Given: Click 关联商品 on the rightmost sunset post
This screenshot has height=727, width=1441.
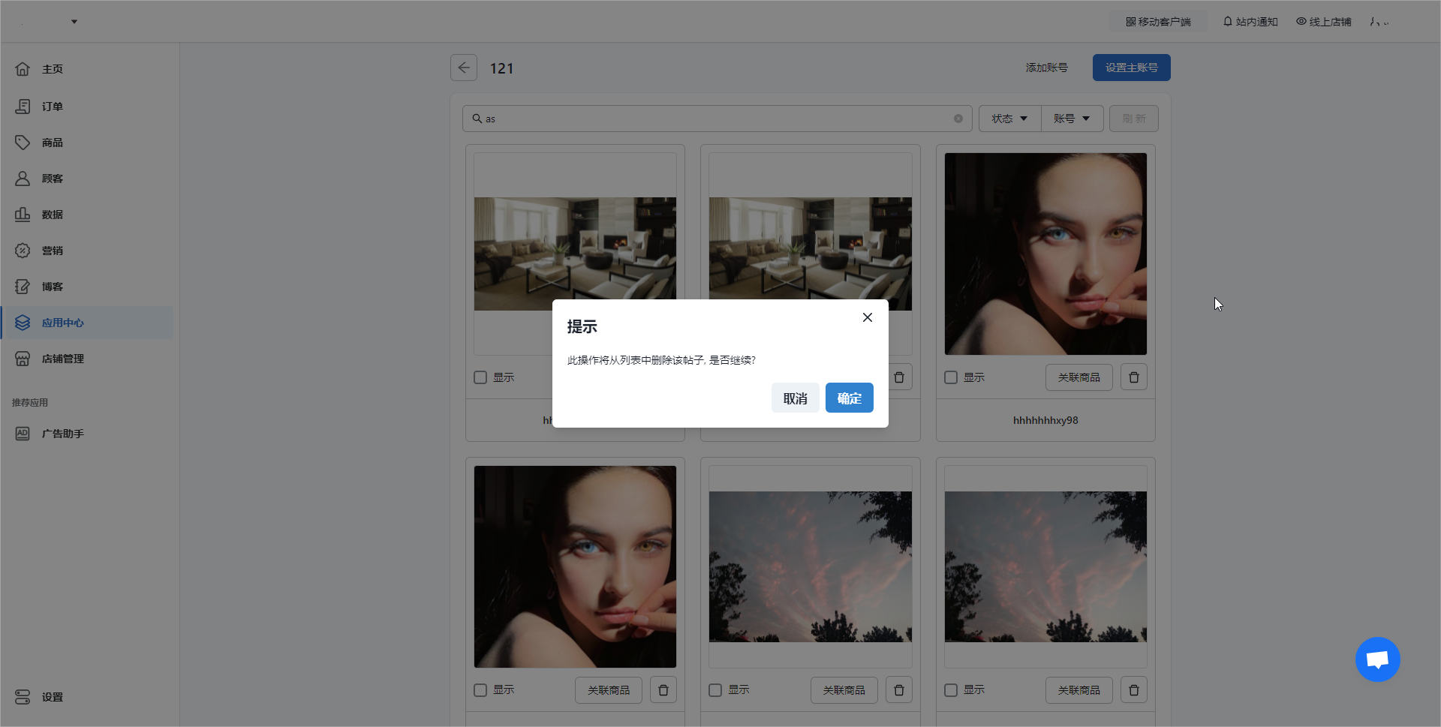Looking at the screenshot, I should click(x=1078, y=690).
